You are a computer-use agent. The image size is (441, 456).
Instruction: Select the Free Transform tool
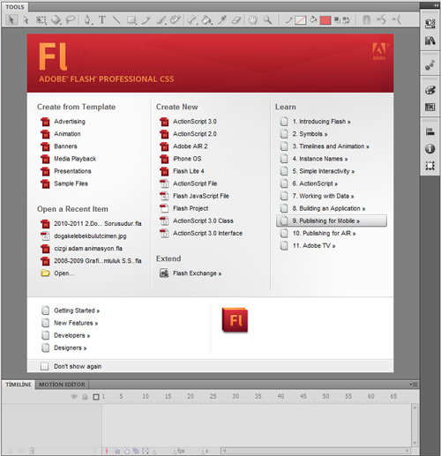click(41, 20)
